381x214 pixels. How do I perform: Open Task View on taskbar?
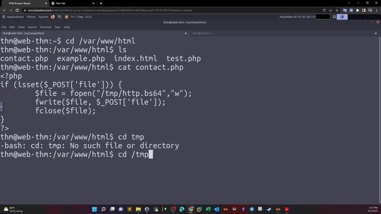point(112,209)
